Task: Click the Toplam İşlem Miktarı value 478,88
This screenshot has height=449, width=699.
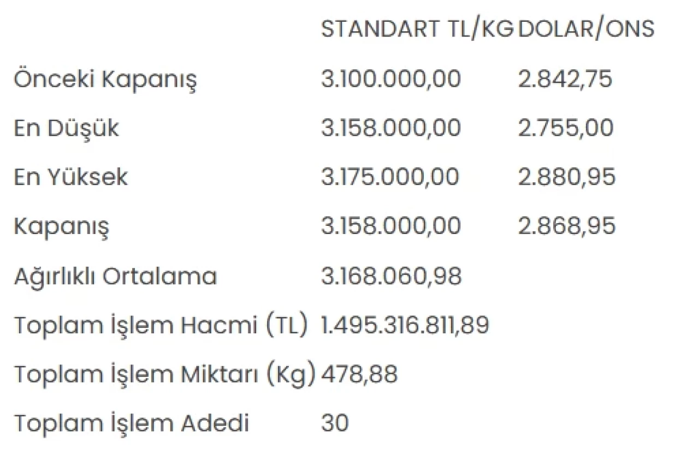Action: (359, 374)
